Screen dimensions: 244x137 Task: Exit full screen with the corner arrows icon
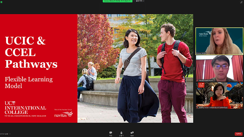pyautogui.click(x=241, y=2)
